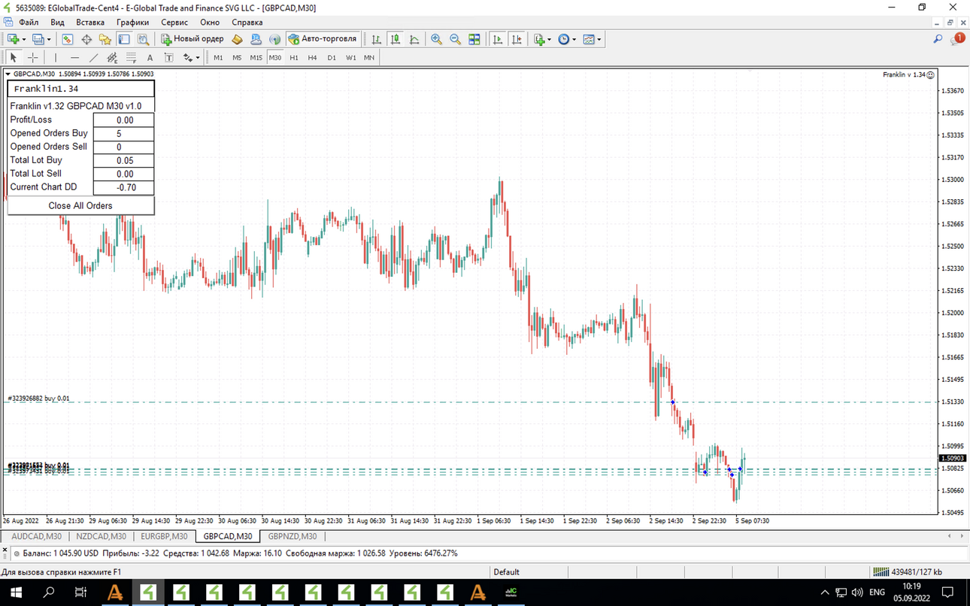970x606 pixels.
Task: Switch timeframe to H1
Action: tap(294, 57)
